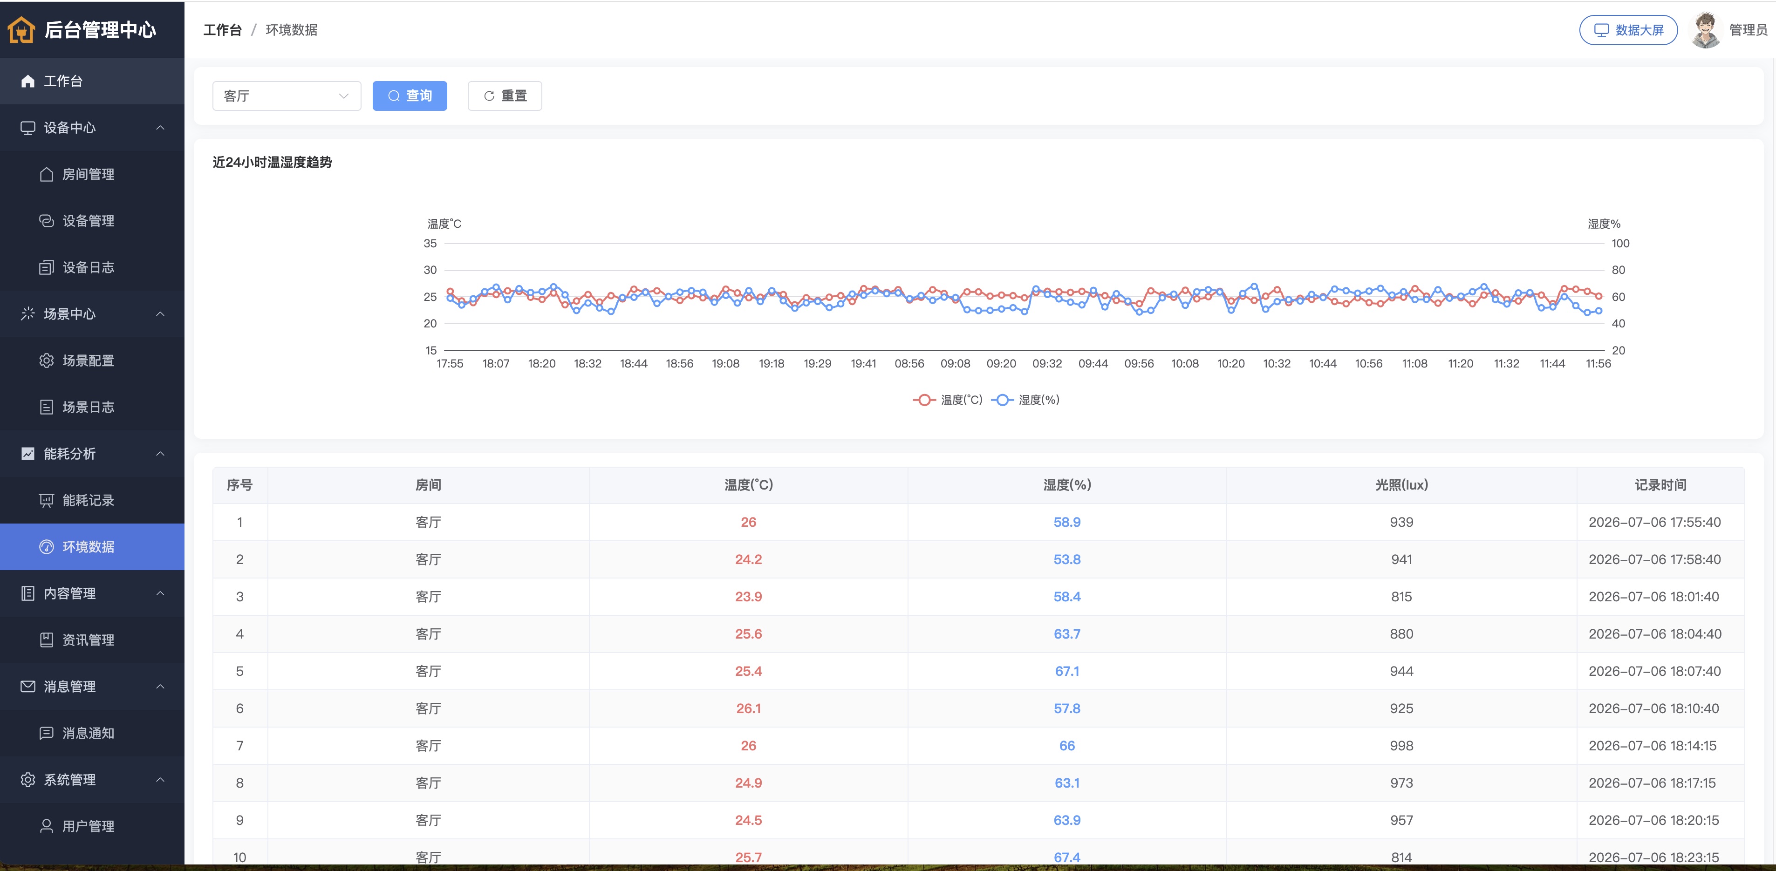Image resolution: width=1776 pixels, height=871 pixels.
Task: Click the orange house logo icon
Action: (20, 30)
